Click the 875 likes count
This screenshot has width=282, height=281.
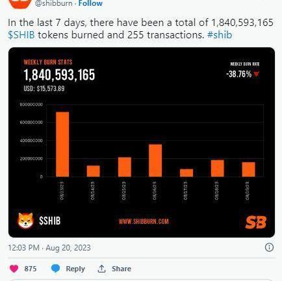tap(31, 269)
